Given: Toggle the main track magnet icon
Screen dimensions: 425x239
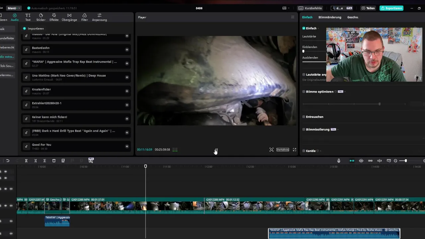Looking at the screenshot, I should point(352,161).
